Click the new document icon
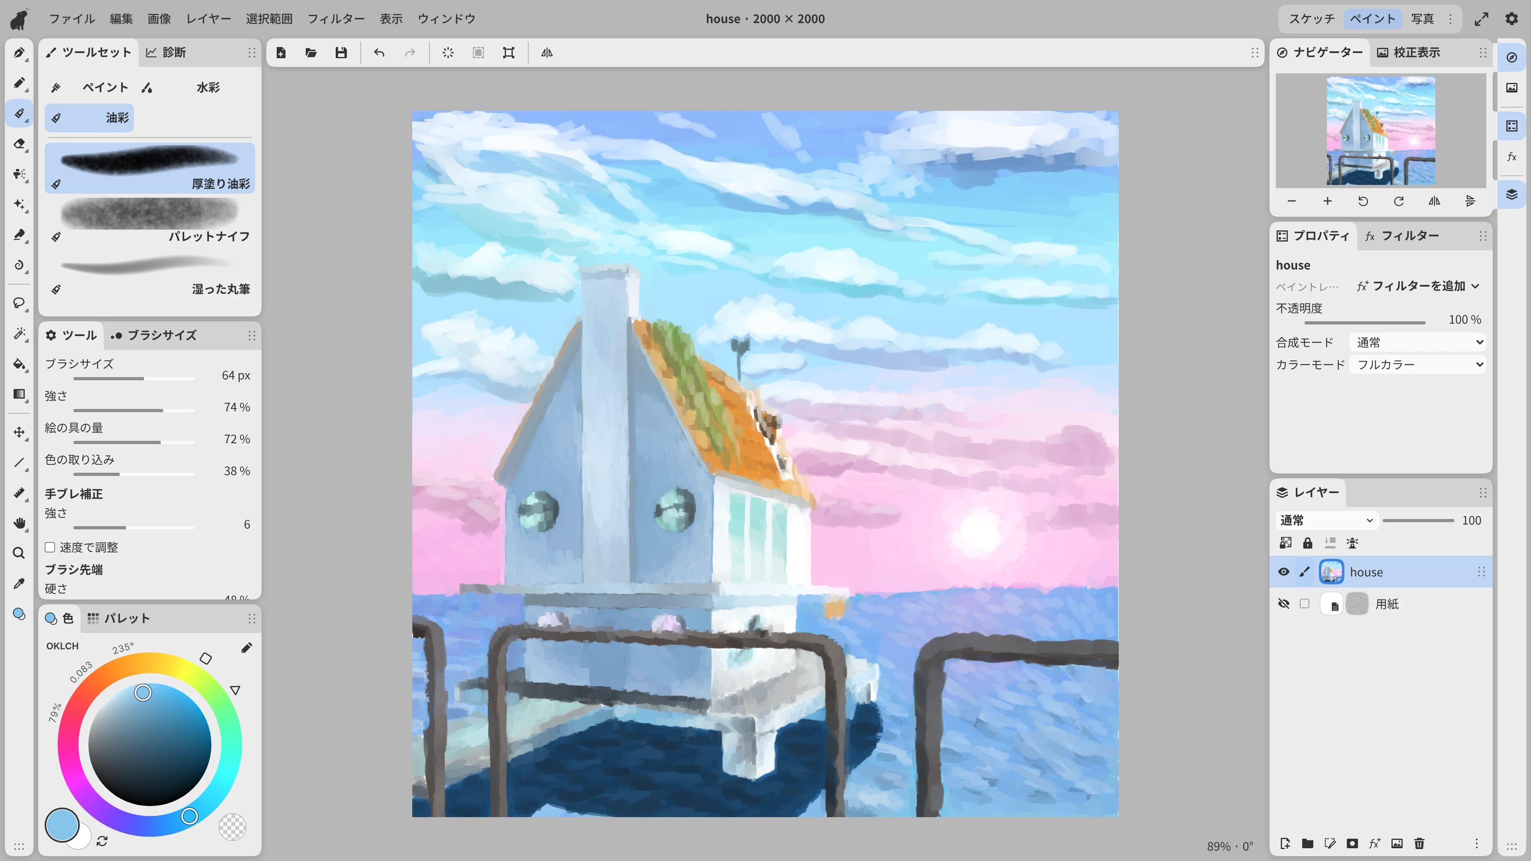This screenshot has width=1531, height=861. tap(281, 53)
